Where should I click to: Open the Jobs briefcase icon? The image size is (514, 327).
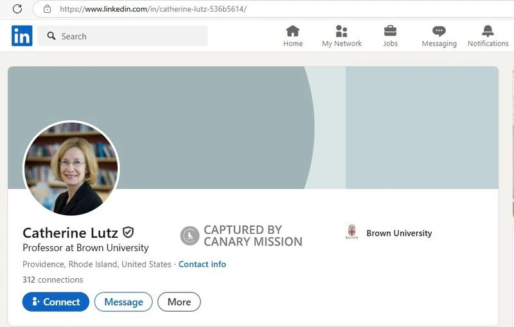(390, 31)
